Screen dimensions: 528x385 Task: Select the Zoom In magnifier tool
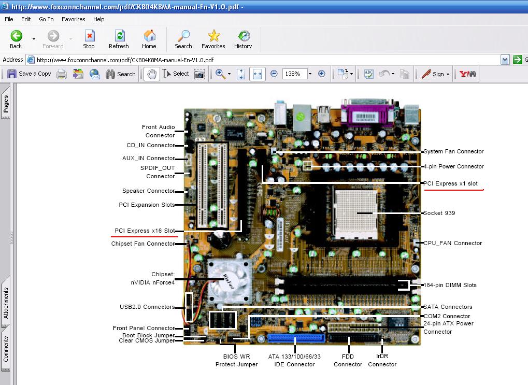click(221, 74)
